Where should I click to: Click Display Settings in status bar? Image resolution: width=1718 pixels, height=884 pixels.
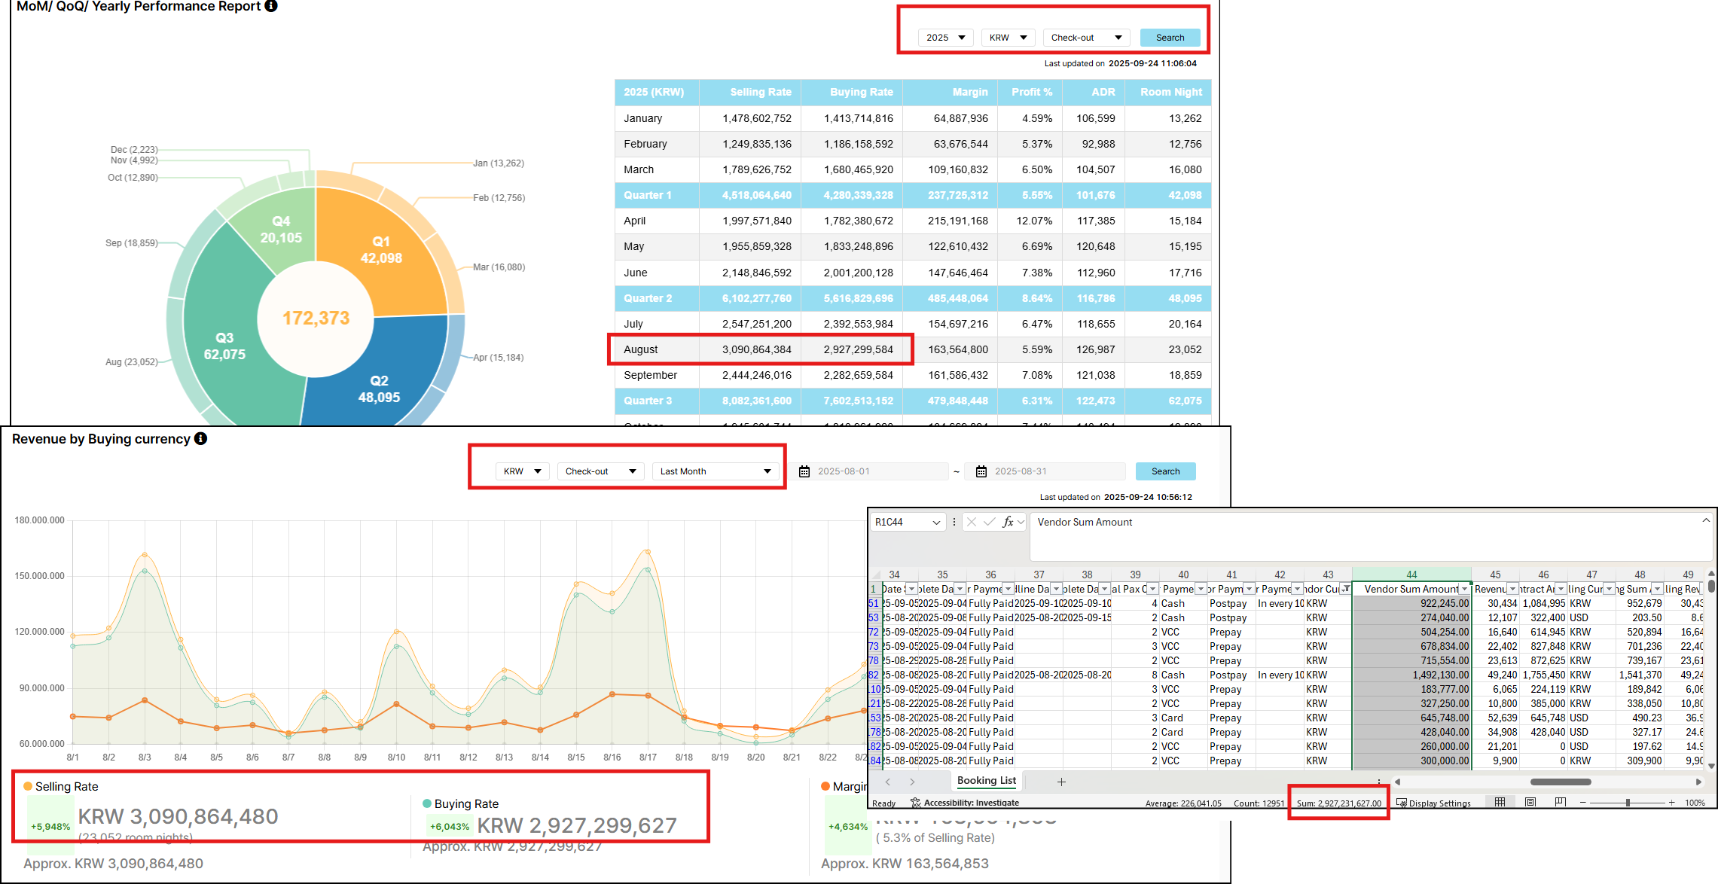(x=1433, y=803)
